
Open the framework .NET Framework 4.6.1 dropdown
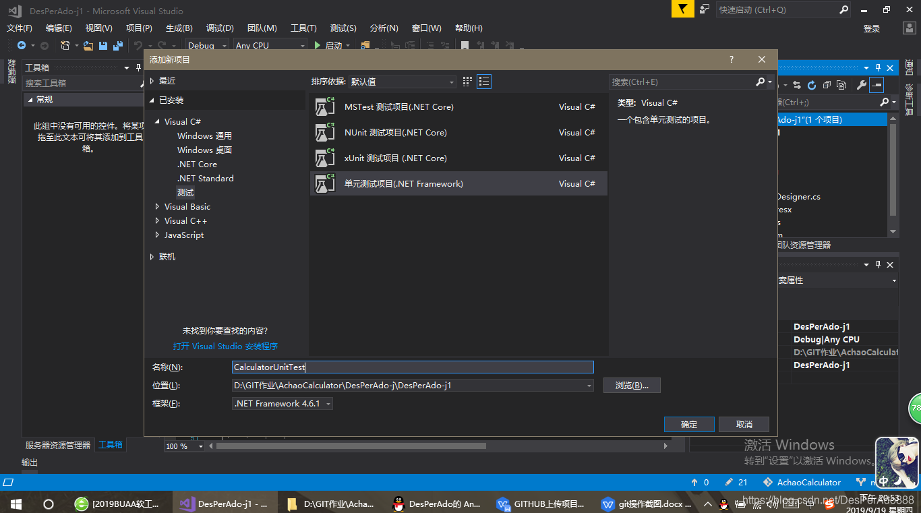(283, 404)
